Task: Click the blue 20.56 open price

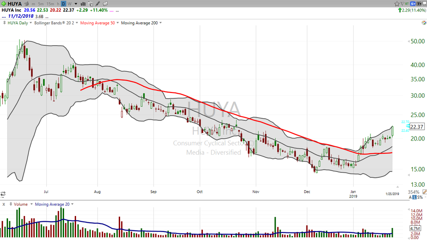Action: pos(30,10)
